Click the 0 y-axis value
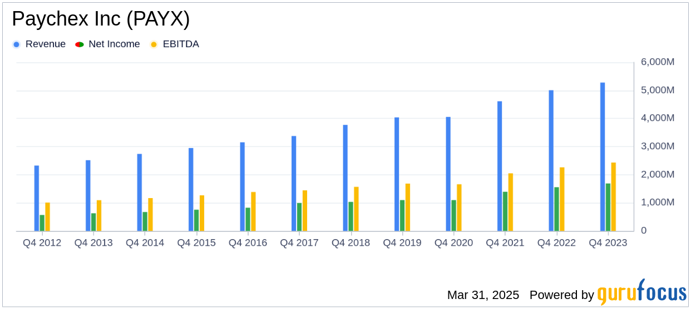This screenshot has width=691, height=309. pos(644,230)
